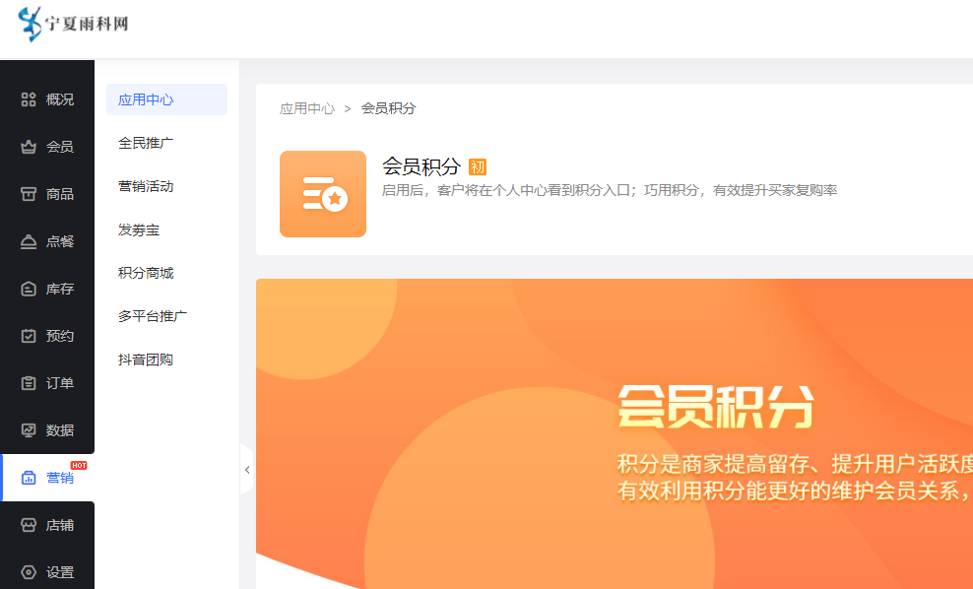The width and height of the screenshot is (973, 589).
Task: Click the 商品 shop box icon
Action: pos(29,194)
